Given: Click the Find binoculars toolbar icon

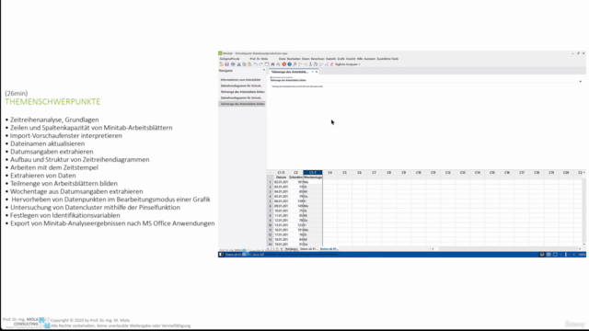Looking at the screenshot, I should tap(272, 64).
